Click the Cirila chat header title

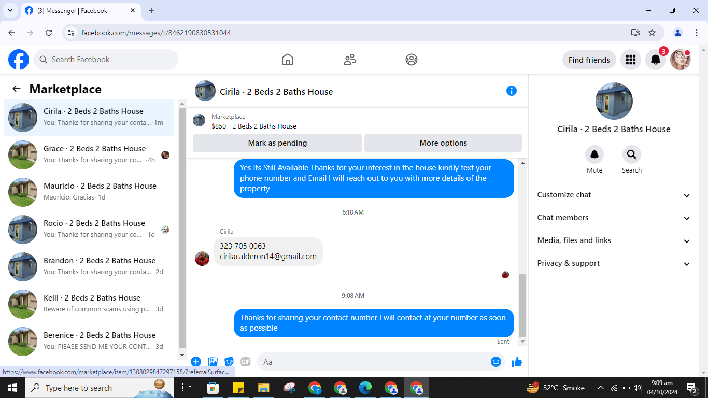tap(276, 92)
